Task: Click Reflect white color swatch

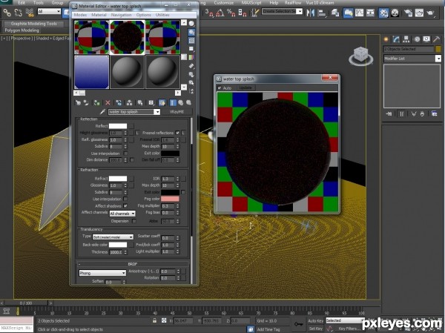Action: (x=118, y=126)
